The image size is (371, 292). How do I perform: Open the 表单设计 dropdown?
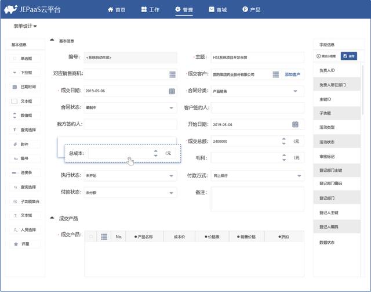pos(25,26)
